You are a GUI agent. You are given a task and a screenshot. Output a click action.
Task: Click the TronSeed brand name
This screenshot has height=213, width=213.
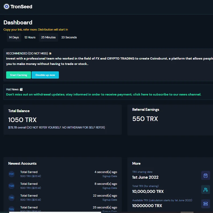tap(21, 6)
